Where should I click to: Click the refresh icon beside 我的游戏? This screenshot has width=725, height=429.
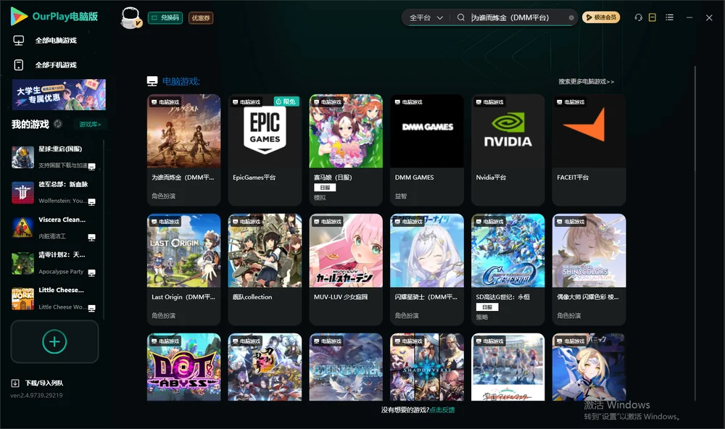click(58, 124)
